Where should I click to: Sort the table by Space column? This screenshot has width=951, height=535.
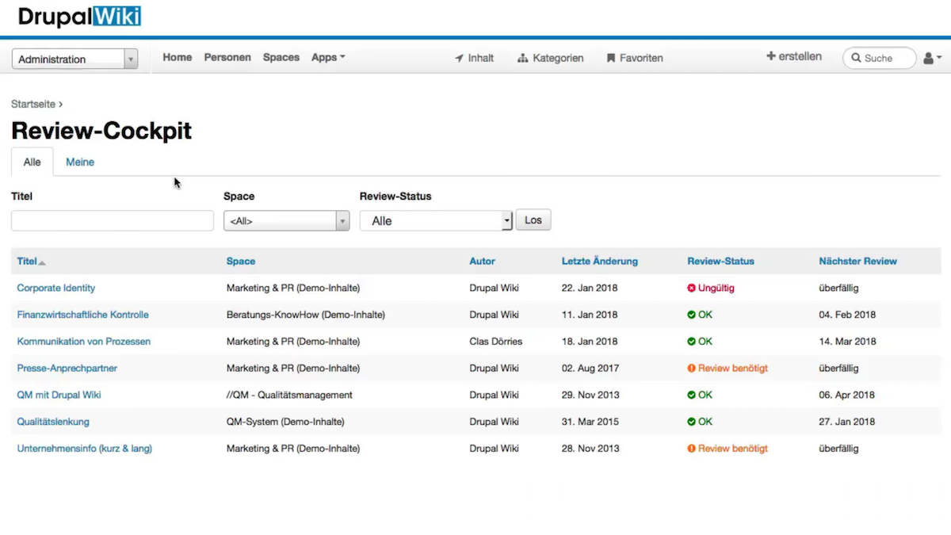[241, 261]
